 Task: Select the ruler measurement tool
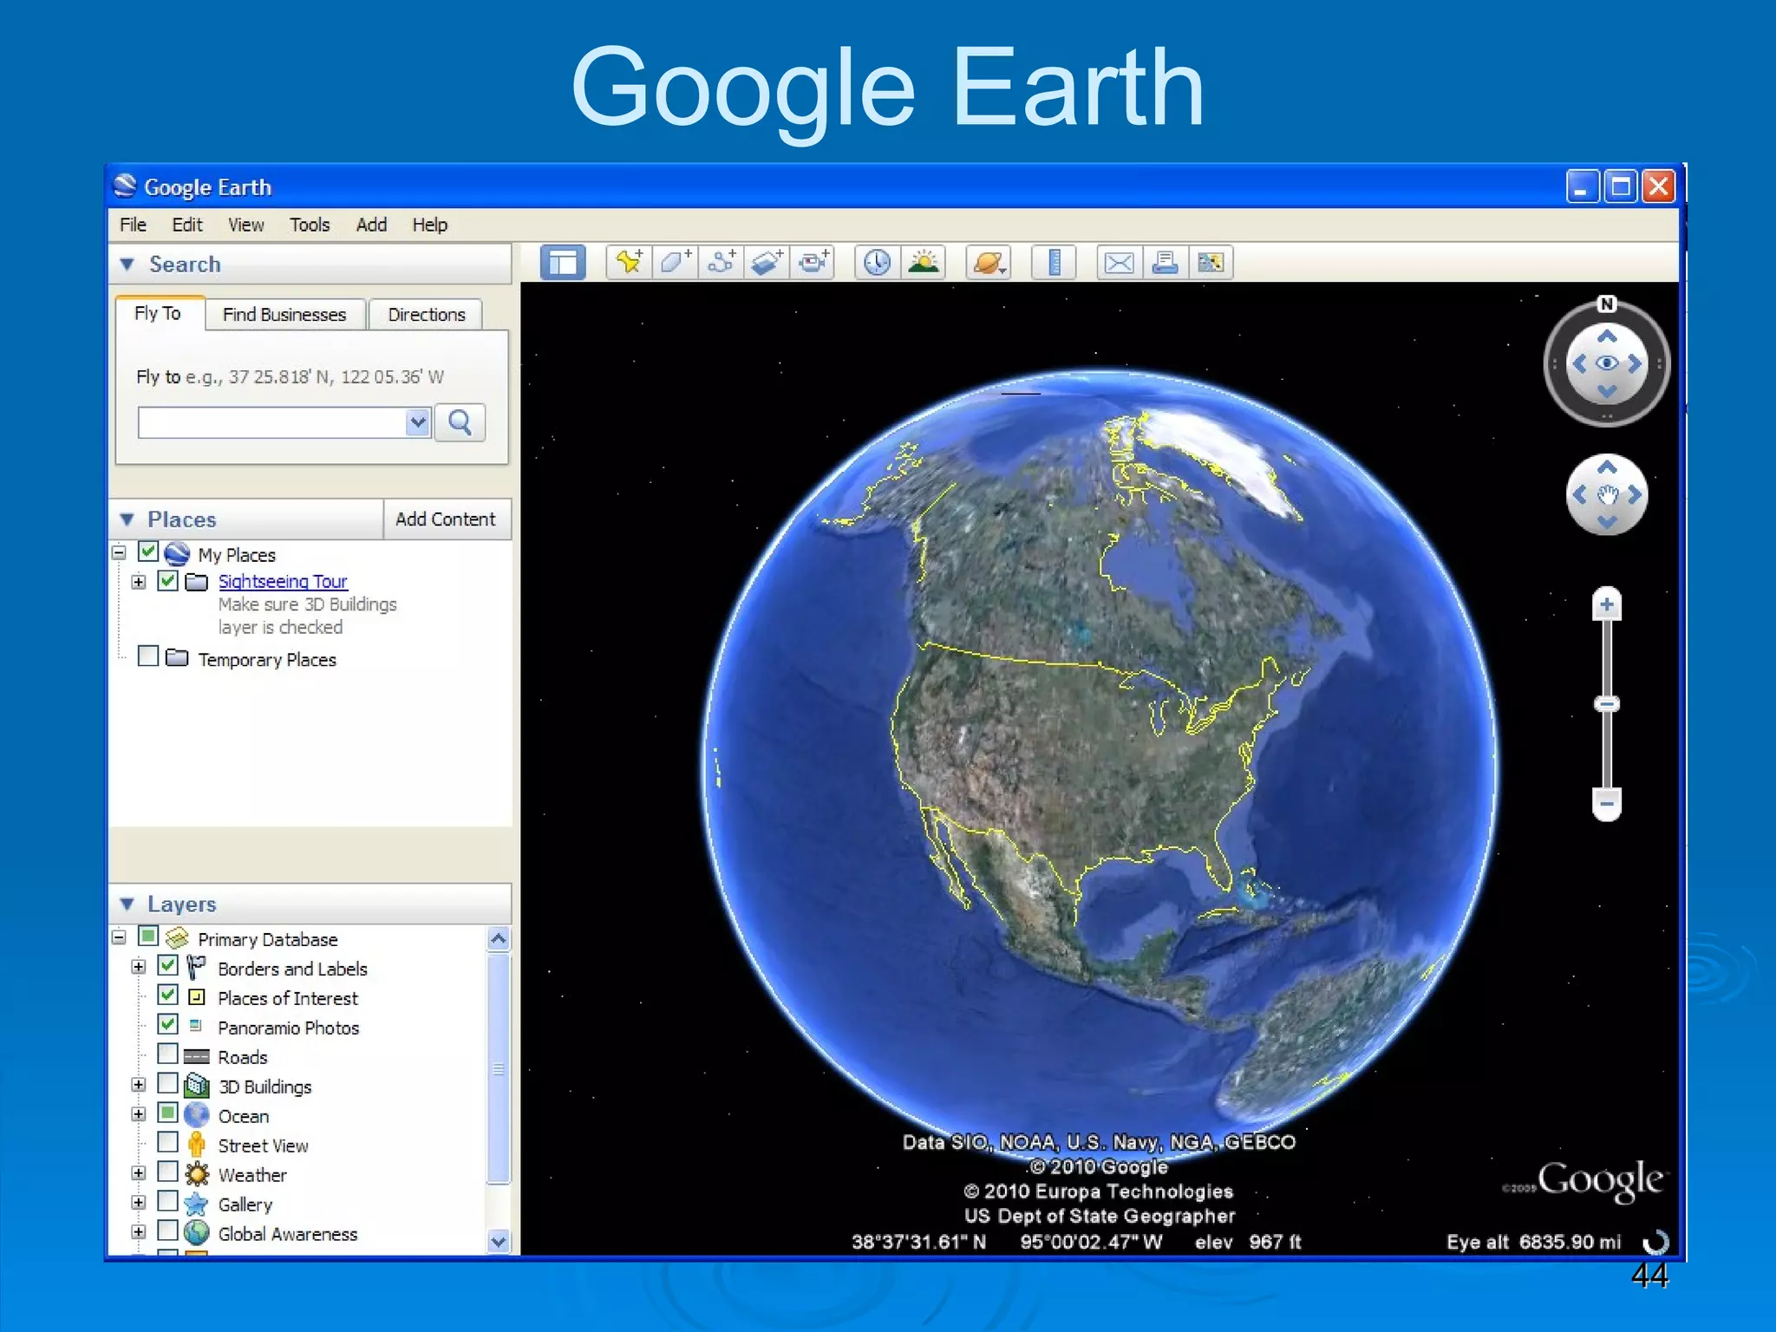click(x=1054, y=262)
